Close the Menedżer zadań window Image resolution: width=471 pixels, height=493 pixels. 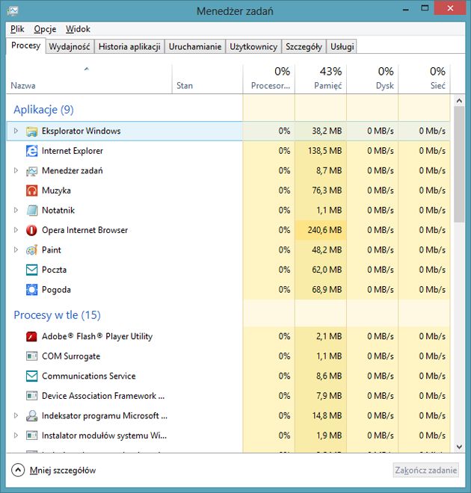[x=450, y=8]
